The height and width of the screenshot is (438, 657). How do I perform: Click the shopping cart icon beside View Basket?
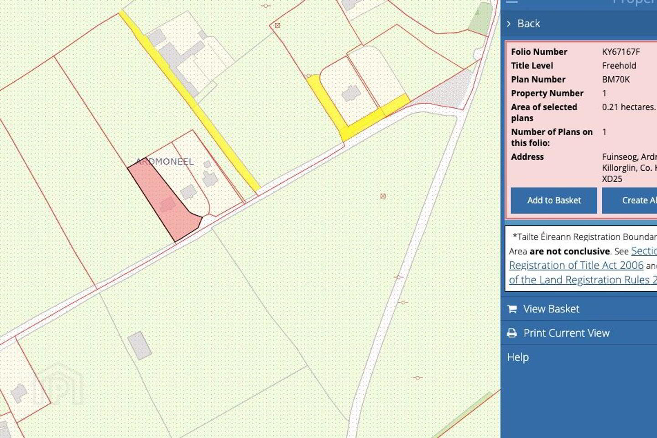point(512,309)
